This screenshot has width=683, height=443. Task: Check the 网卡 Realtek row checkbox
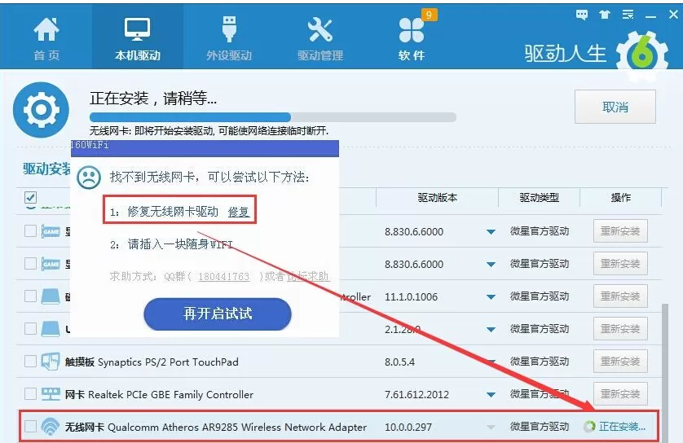coord(30,394)
